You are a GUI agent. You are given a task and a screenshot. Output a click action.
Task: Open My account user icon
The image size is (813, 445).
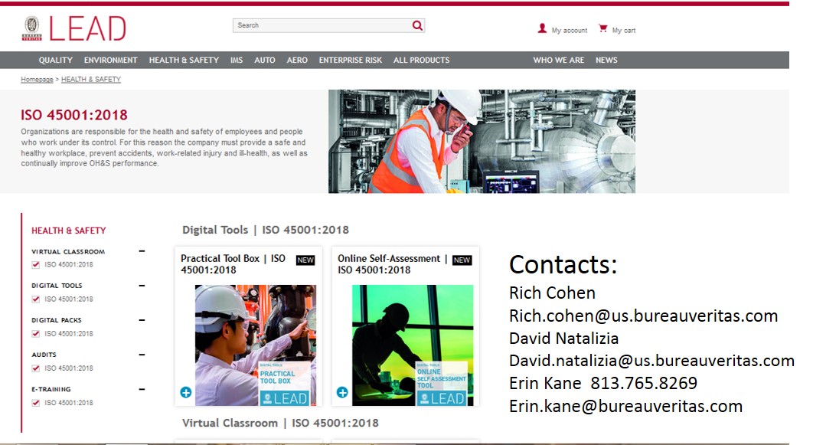(542, 28)
